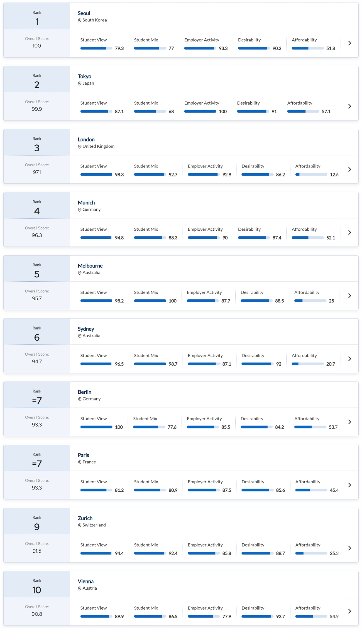Viewport: 362px width, 628px height.
Task: Click Paris Overall Score 93.3 box
Action: click(x=37, y=484)
